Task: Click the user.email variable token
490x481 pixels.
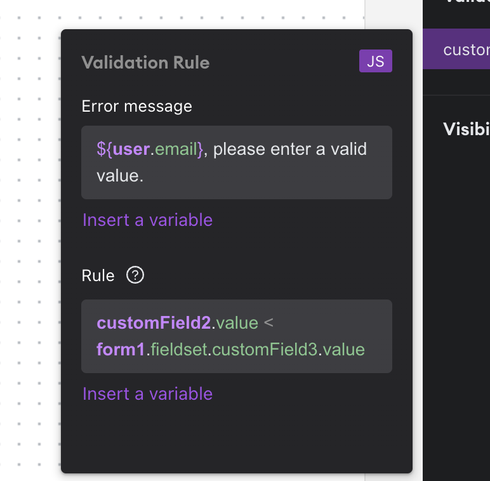Action: [x=150, y=149]
